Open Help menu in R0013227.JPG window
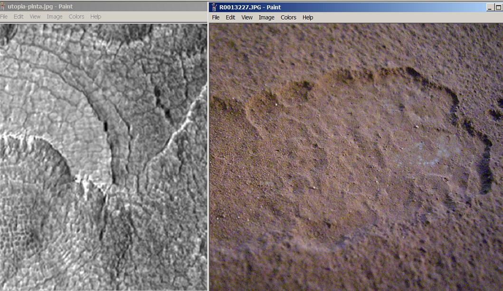Screen dimensions: 503x291 click(x=308, y=17)
